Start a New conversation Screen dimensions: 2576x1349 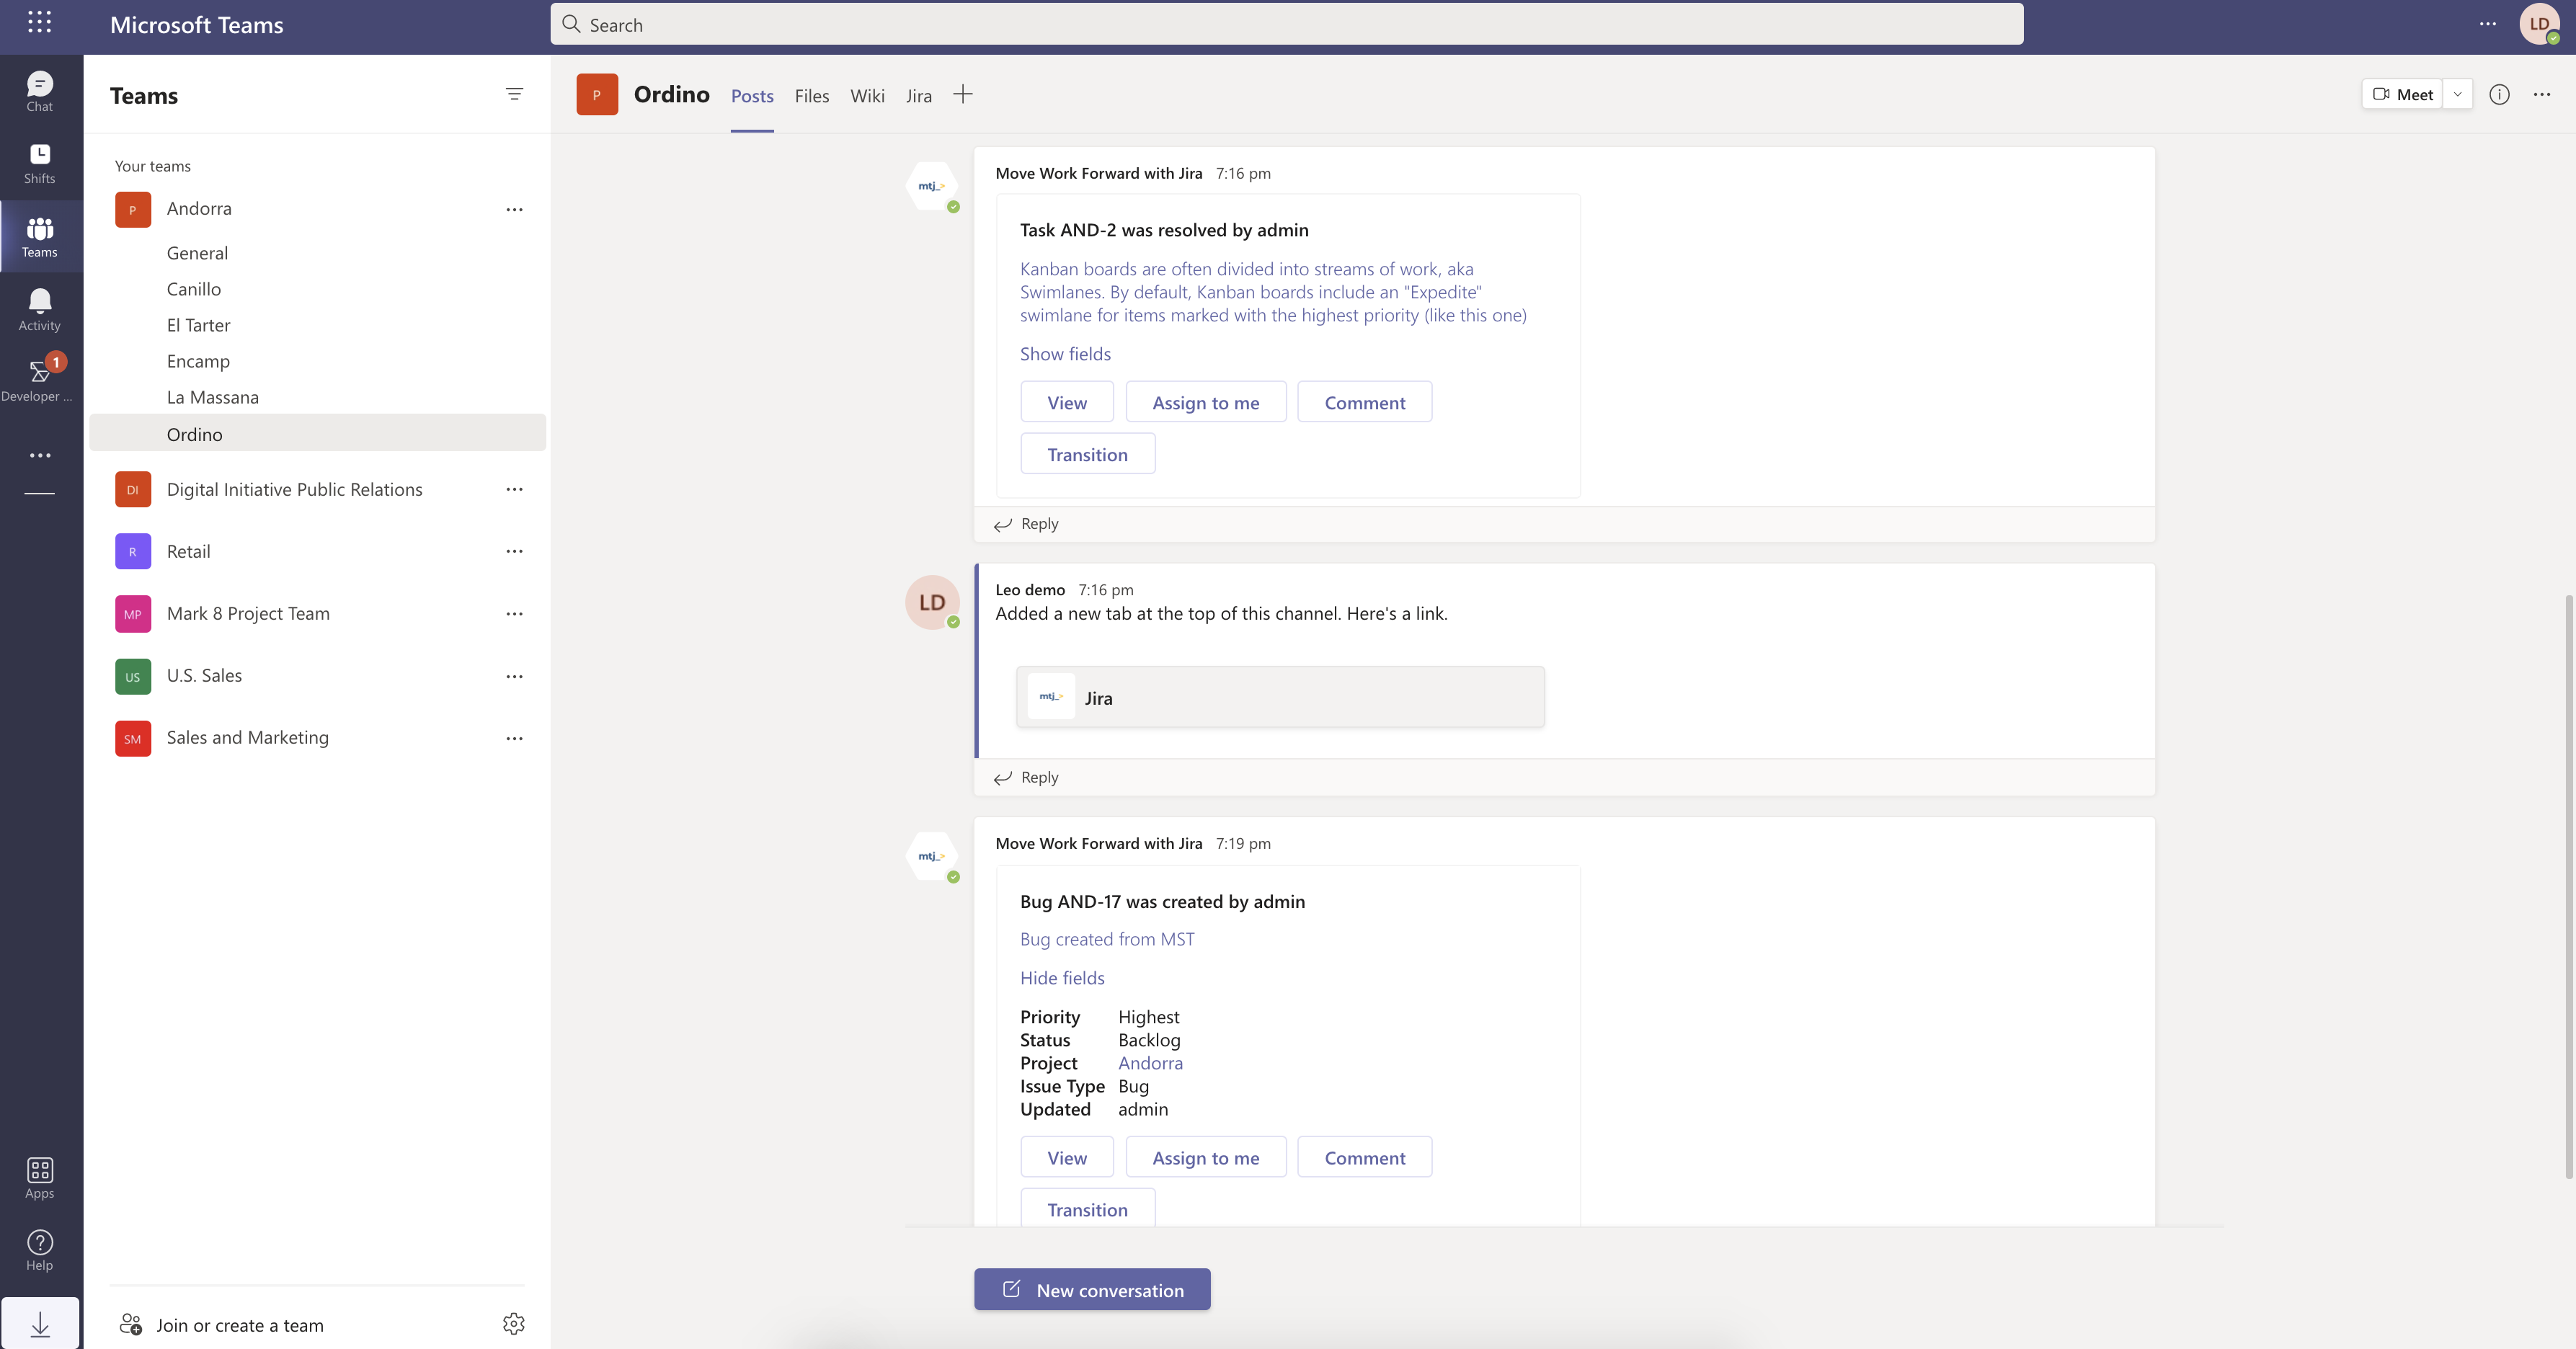coord(1092,1290)
